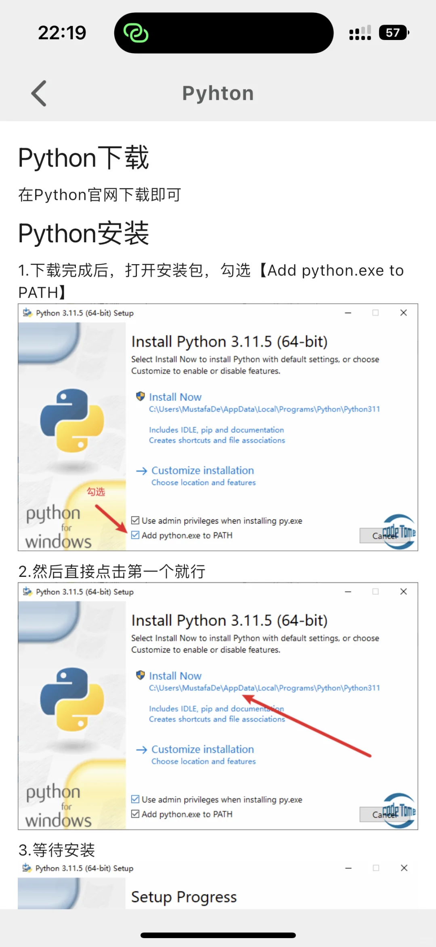Tap the Pyhton page title

[218, 93]
